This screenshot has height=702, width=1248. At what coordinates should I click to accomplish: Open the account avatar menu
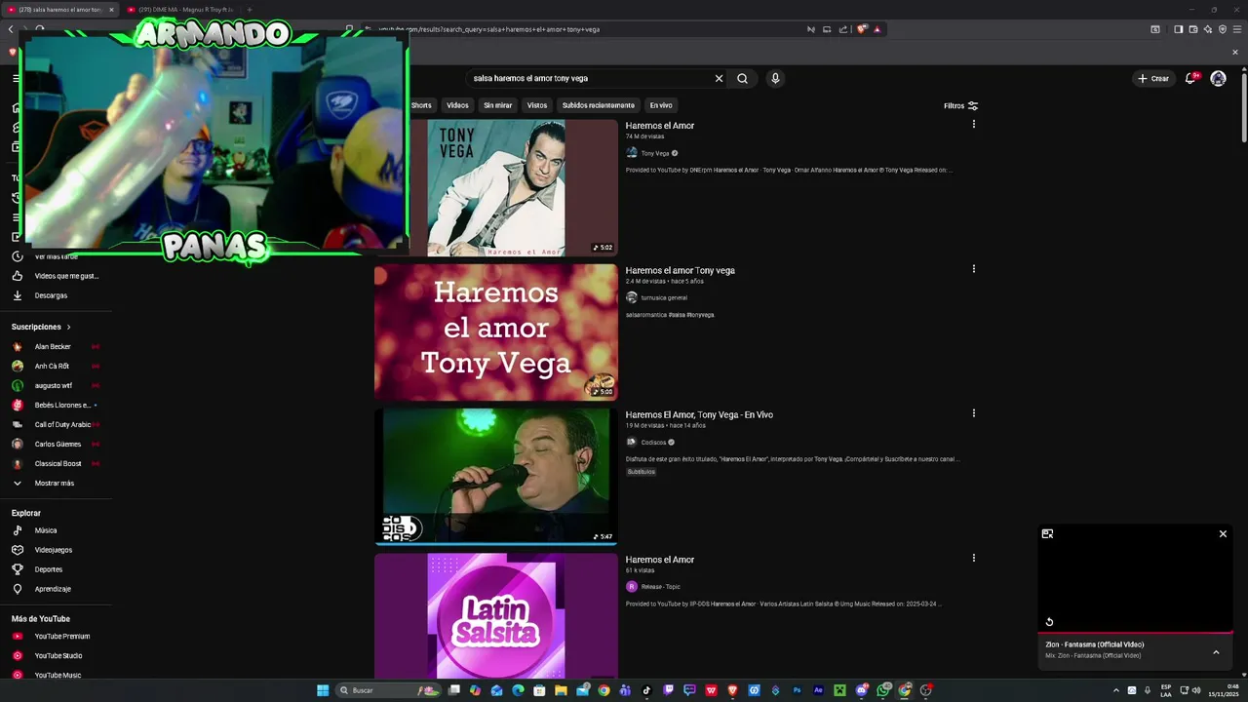point(1218,78)
